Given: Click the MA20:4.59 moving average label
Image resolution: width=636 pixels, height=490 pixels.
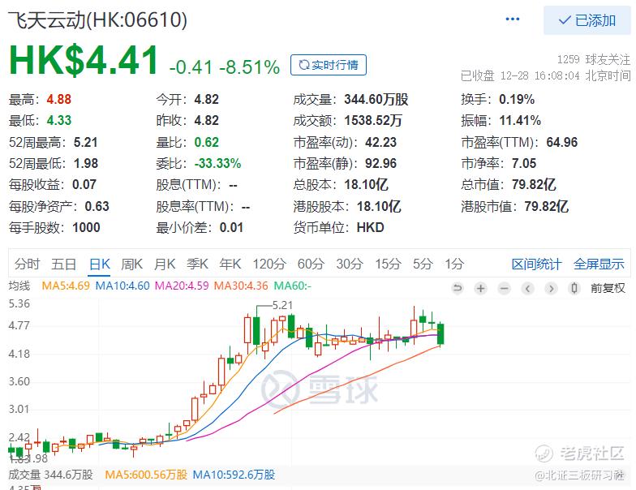Looking at the screenshot, I should [182, 286].
